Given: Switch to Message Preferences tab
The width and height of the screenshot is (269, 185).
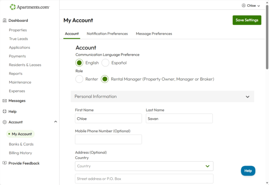Looking at the screenshot, I should click(x=154, y=34).
